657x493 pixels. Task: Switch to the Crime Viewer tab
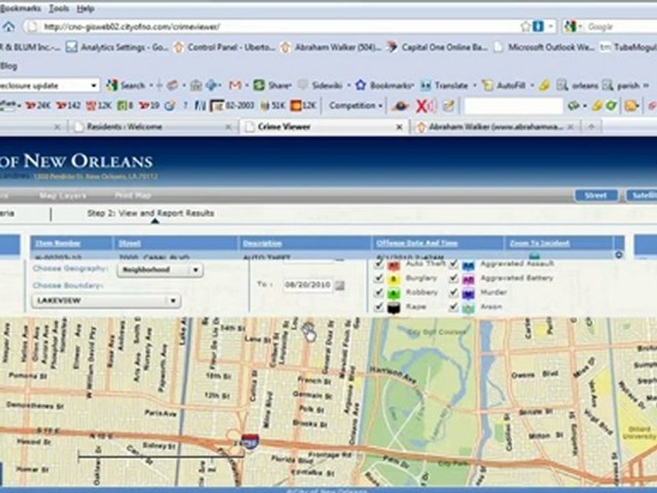tap(324, 127)
